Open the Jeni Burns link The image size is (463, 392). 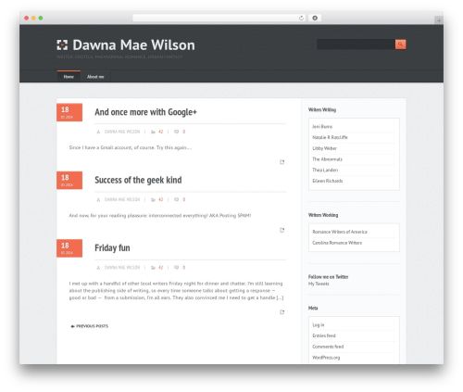[x=322, y=127]
